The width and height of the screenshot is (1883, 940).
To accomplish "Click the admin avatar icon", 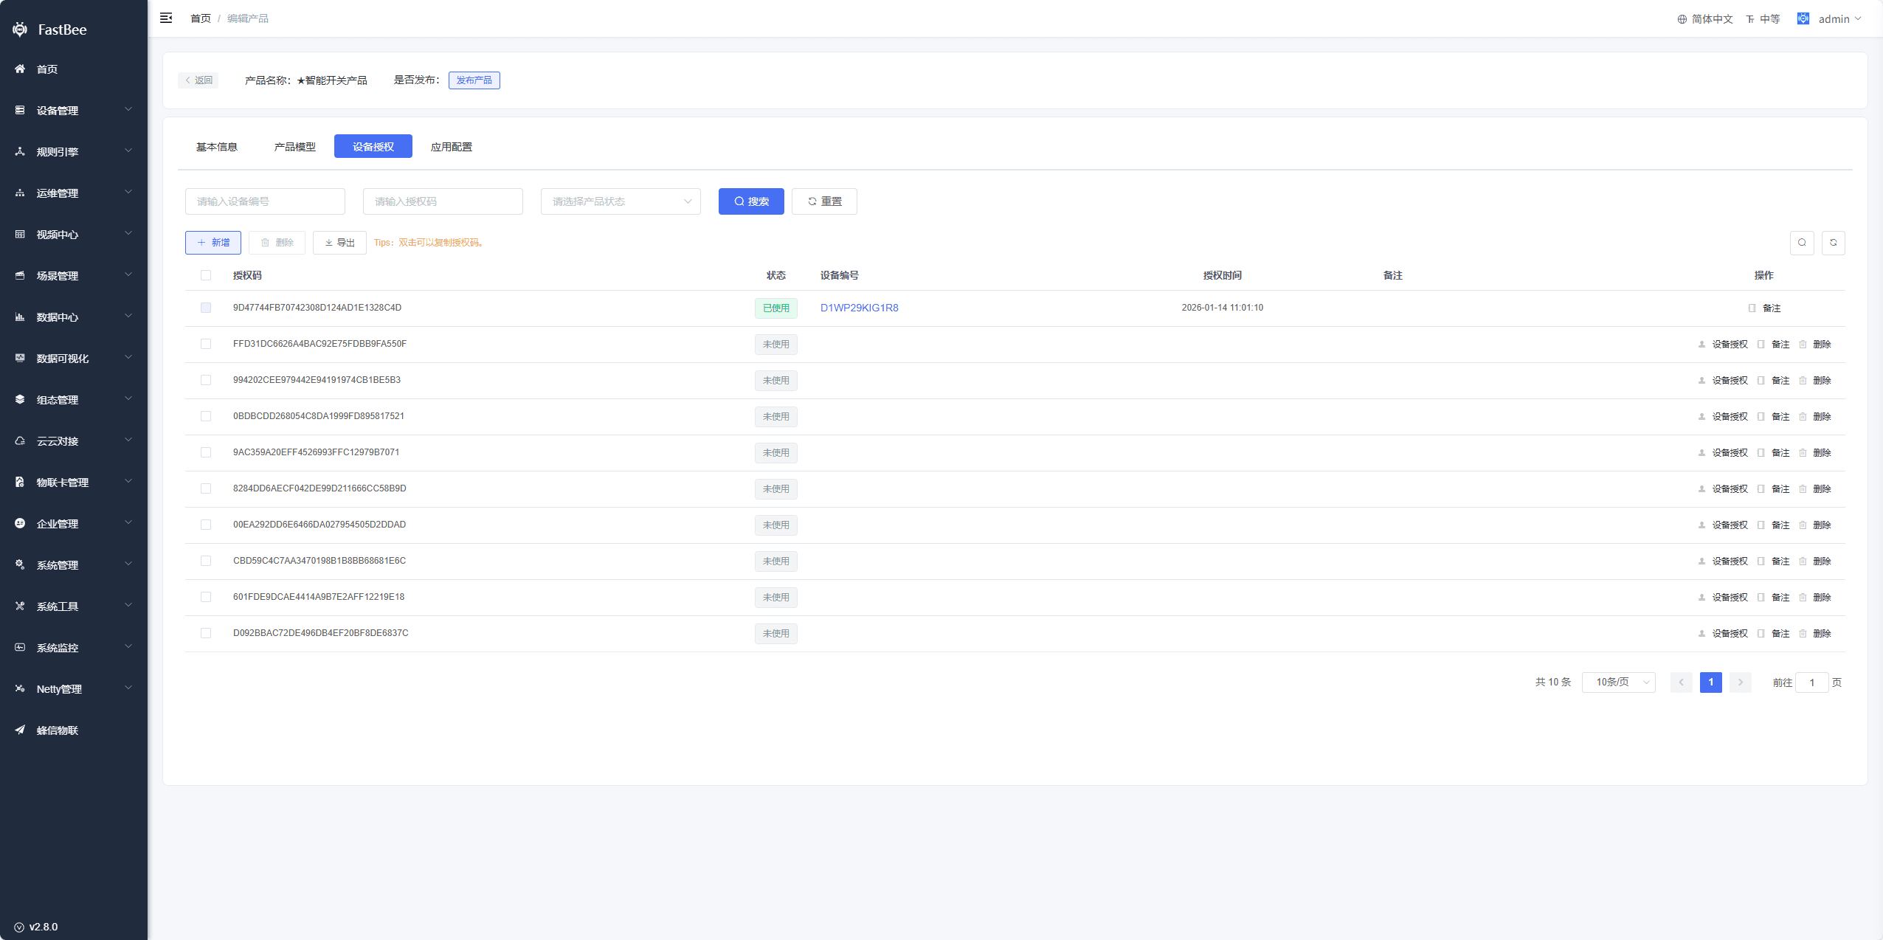I will [1803, 18].
